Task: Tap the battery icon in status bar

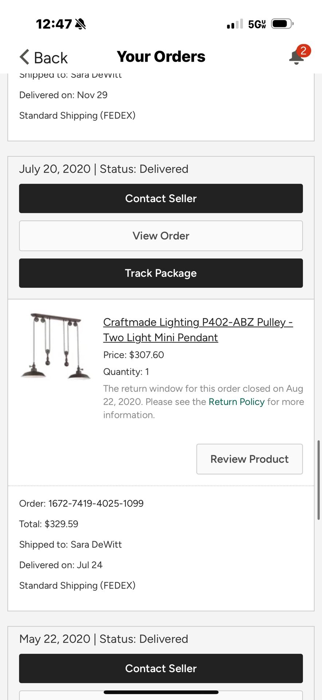Action: (x=282, y=24)
